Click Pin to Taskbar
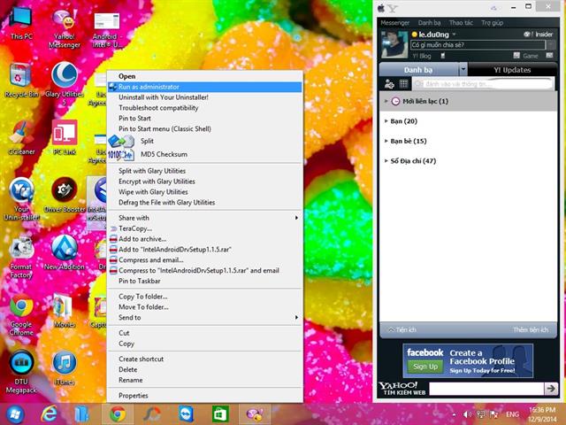This screenshot has width=566, height=425. [x=204, y=281]
